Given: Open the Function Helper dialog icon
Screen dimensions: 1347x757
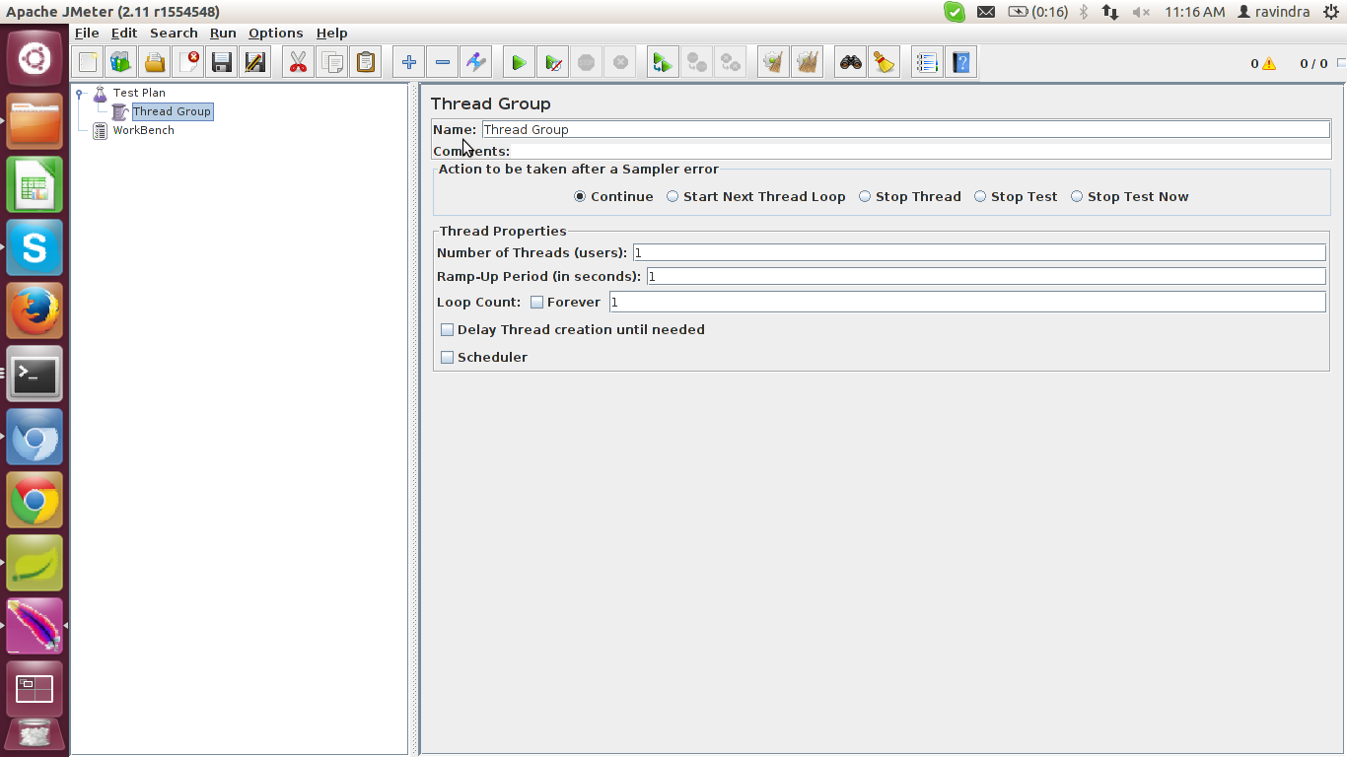Looking at the screenshot, I should pos(927,63).
